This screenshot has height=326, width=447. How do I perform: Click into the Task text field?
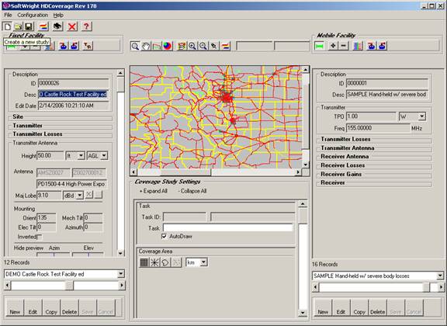[228, 228]
